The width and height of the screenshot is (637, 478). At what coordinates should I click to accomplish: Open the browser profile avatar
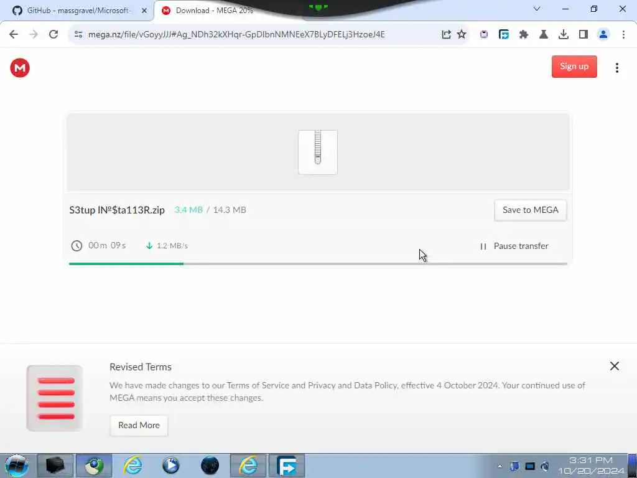tap(603, 35)
